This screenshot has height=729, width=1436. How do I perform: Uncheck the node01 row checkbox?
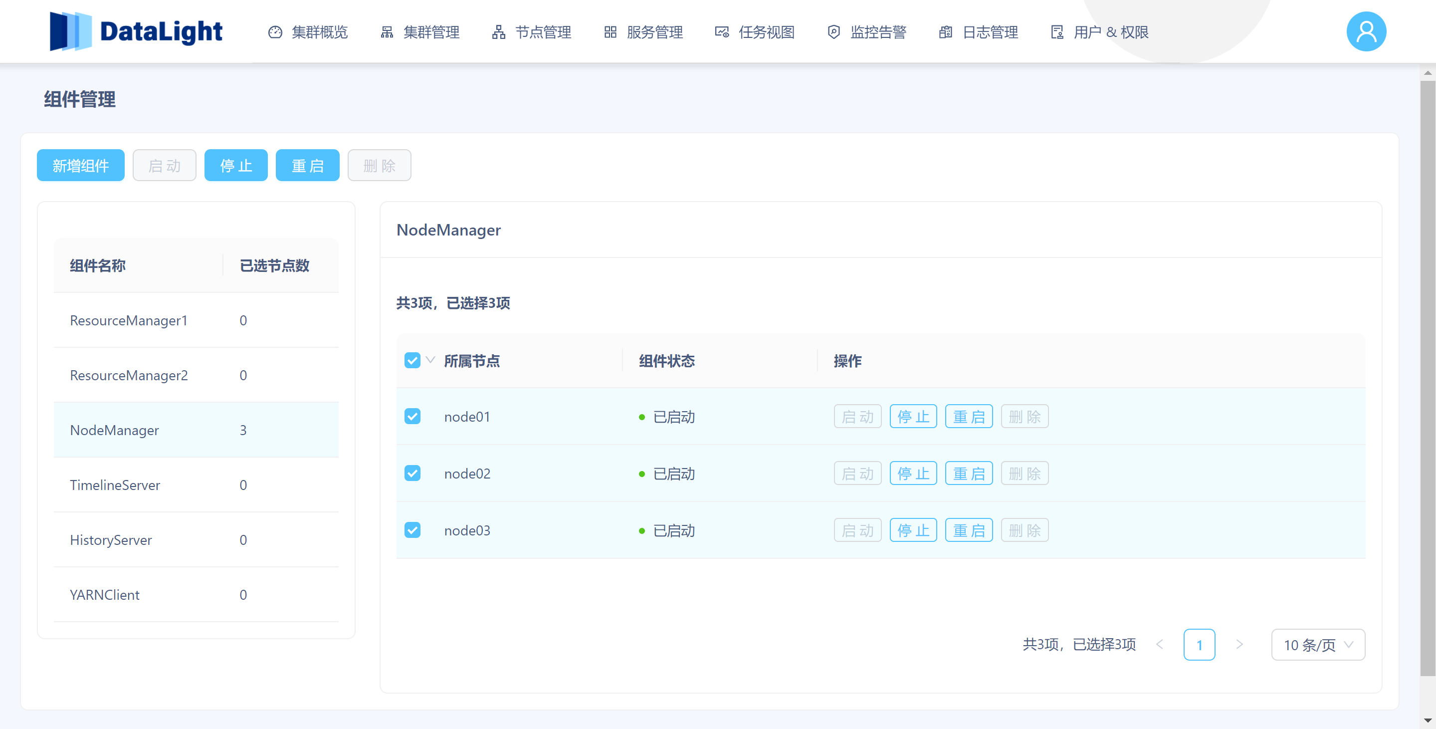[x=412, y=416]
